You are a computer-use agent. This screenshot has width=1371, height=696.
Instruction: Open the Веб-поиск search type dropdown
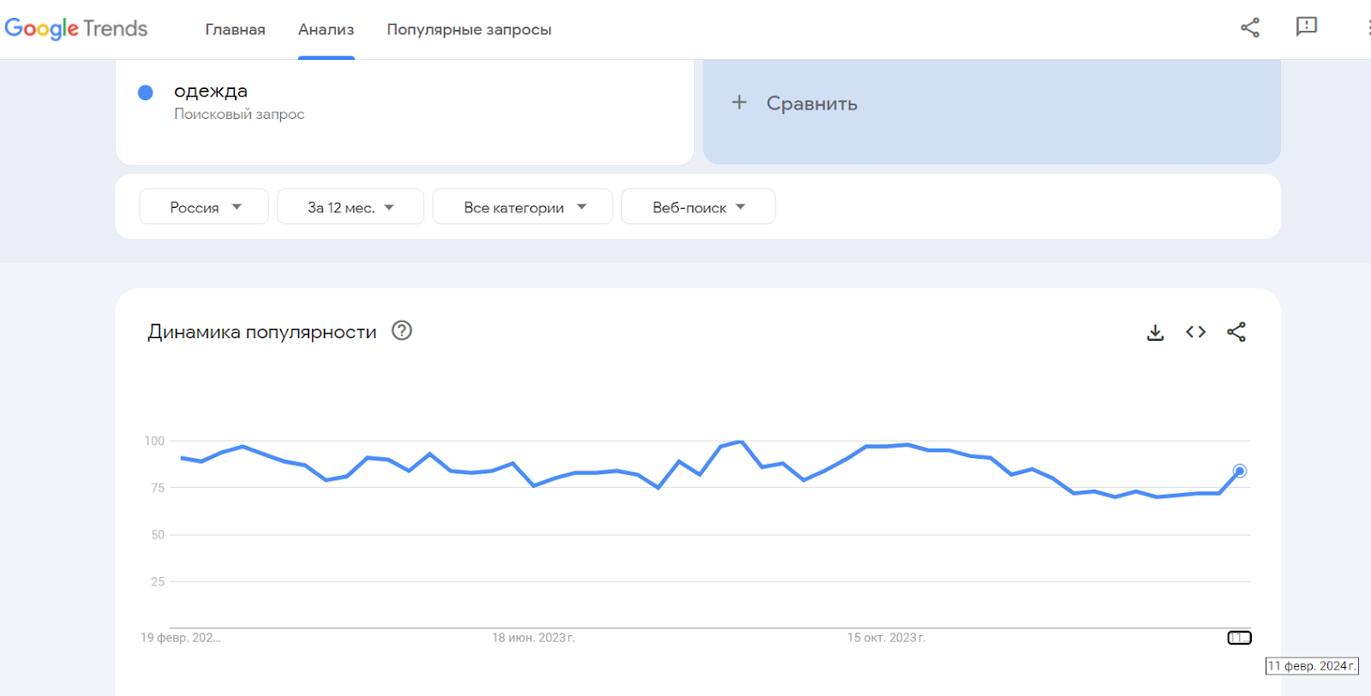(x=698, y=206)
